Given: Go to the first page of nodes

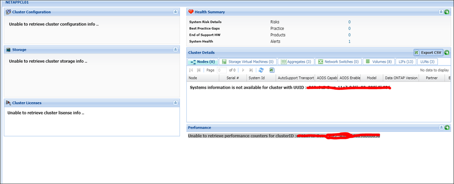Looking at the screenshot, I should pyautogui.click(x=191, y=70).
